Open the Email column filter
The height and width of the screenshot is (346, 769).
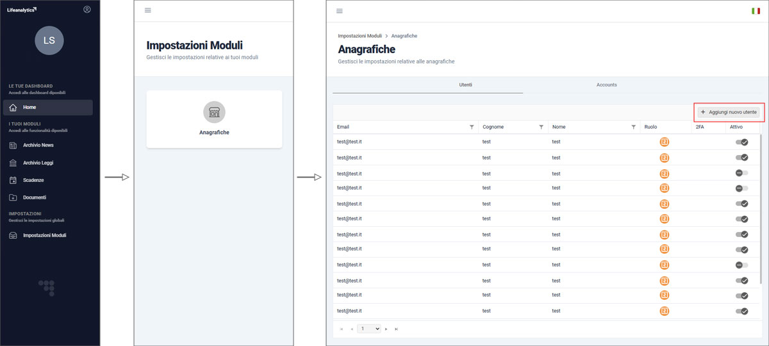(472, 127)
